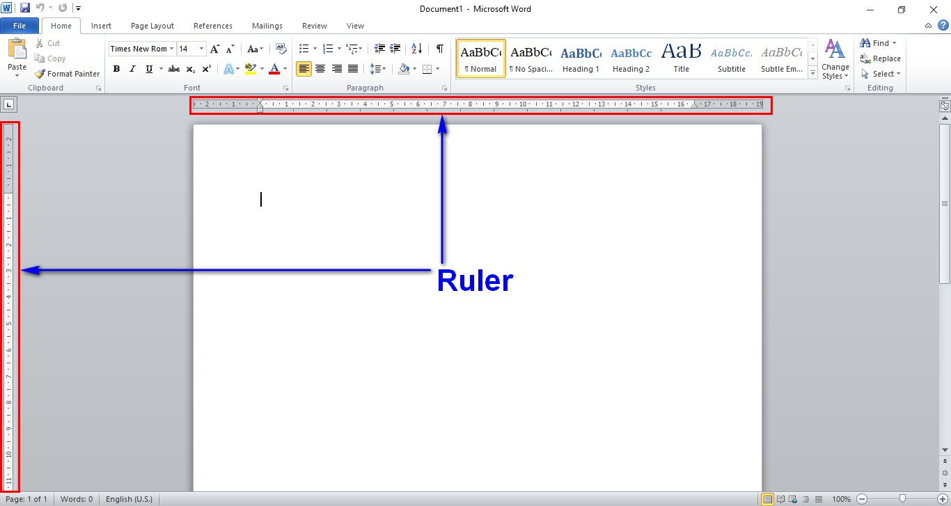
Task: Switch to Full Screen Reading view
Action: [780, 499]
